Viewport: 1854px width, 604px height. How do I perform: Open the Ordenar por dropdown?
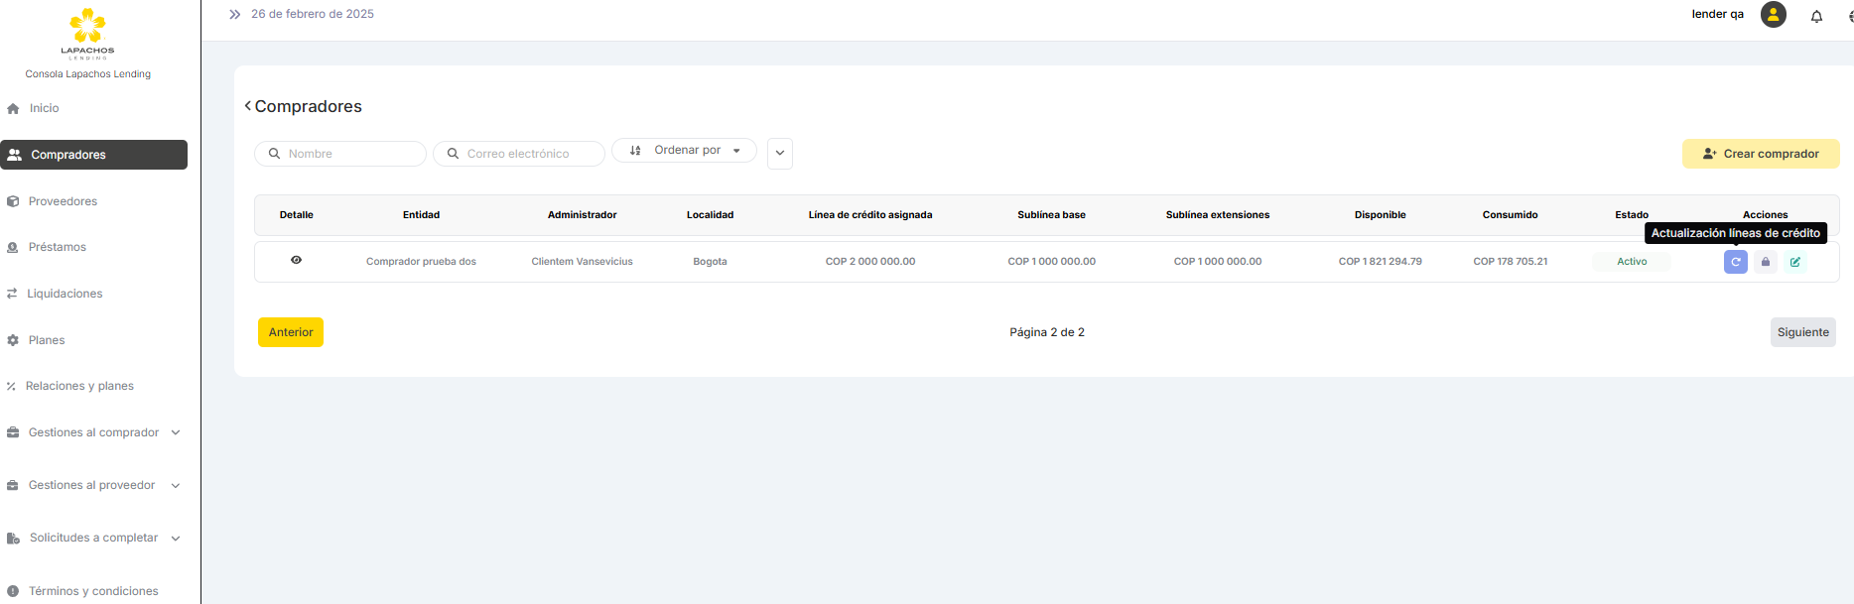coord(685,151)
